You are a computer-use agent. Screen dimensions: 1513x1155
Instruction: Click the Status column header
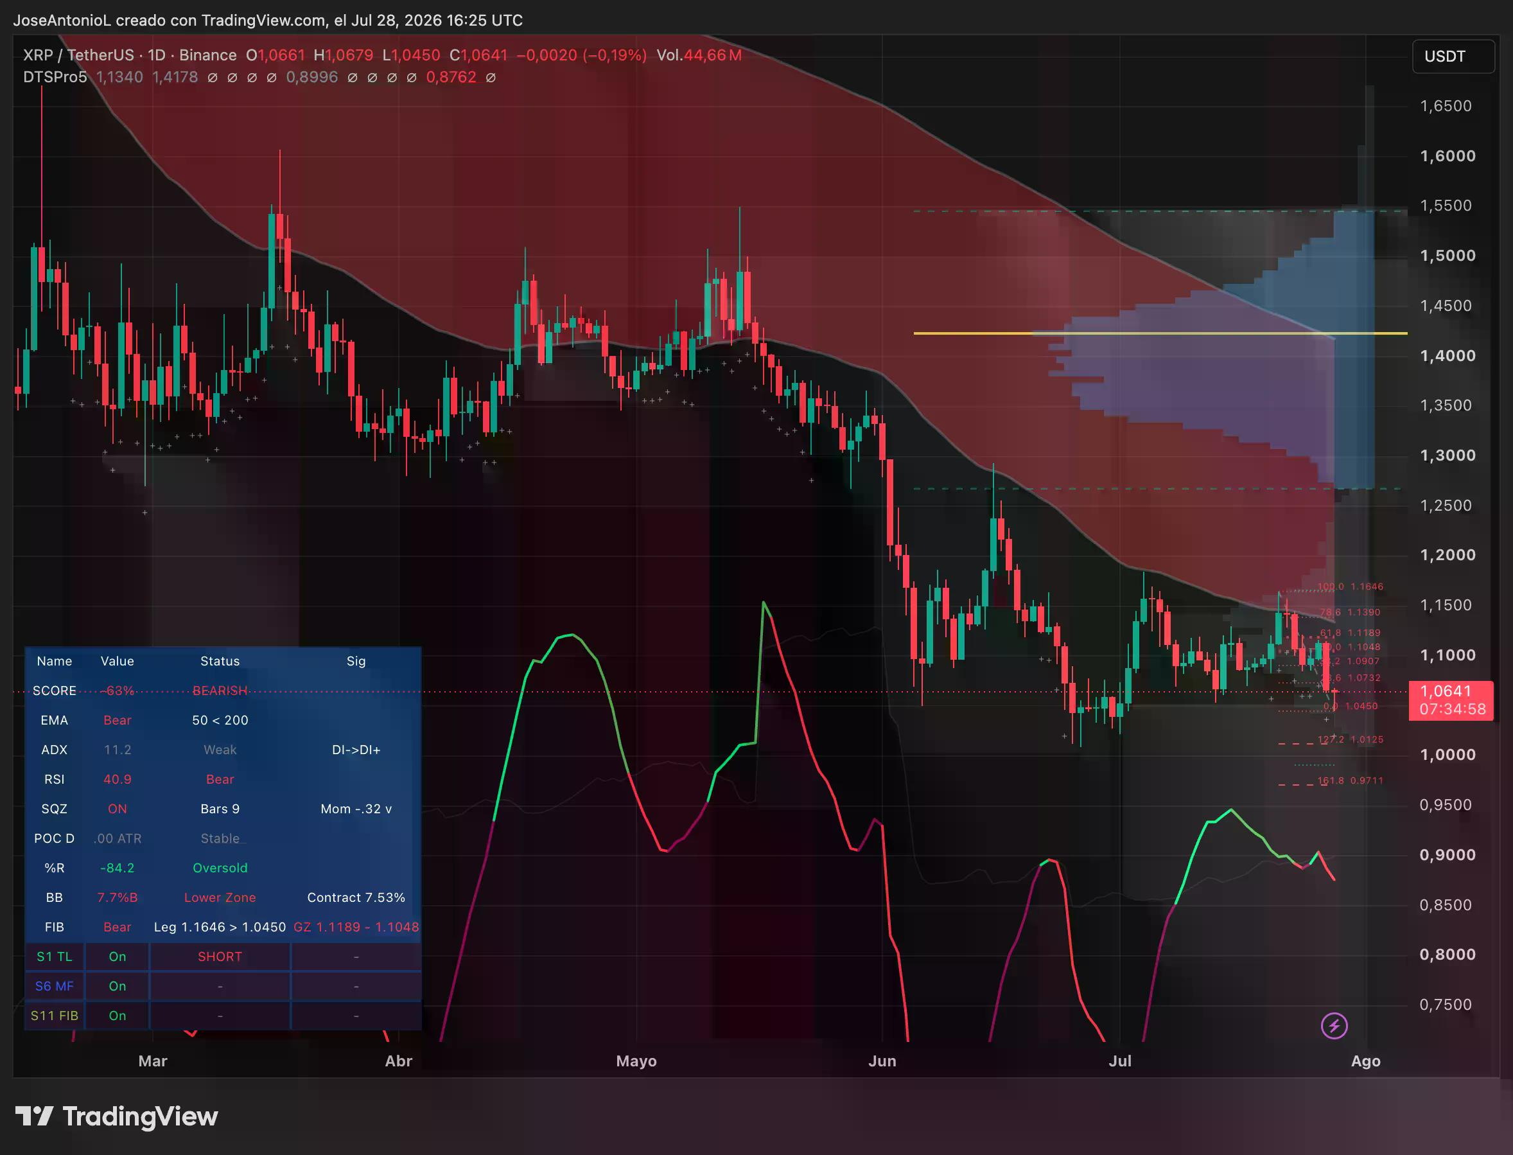220,660
